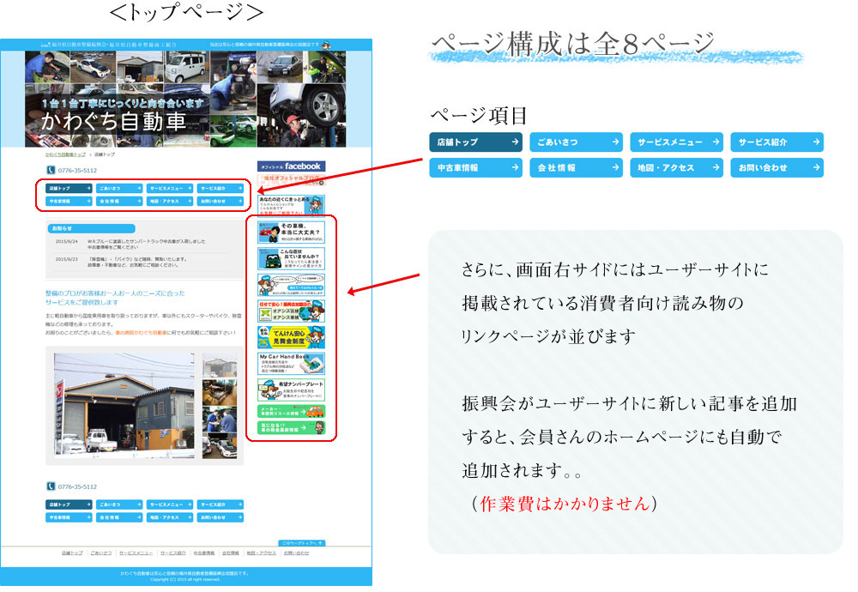Click the circular arrow badge under オフィシャルブログ

[319, 183]
